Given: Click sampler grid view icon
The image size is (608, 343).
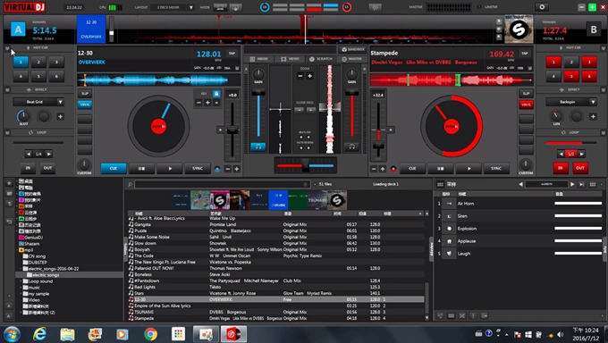Looking at the screenshot, I should [440, 184].
